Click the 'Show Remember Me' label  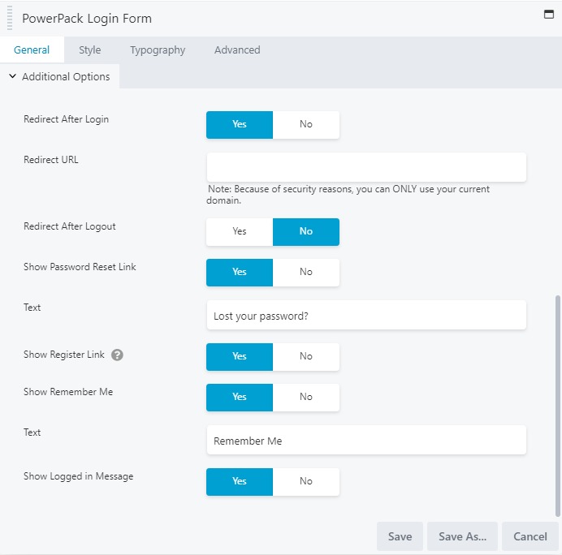68,392
